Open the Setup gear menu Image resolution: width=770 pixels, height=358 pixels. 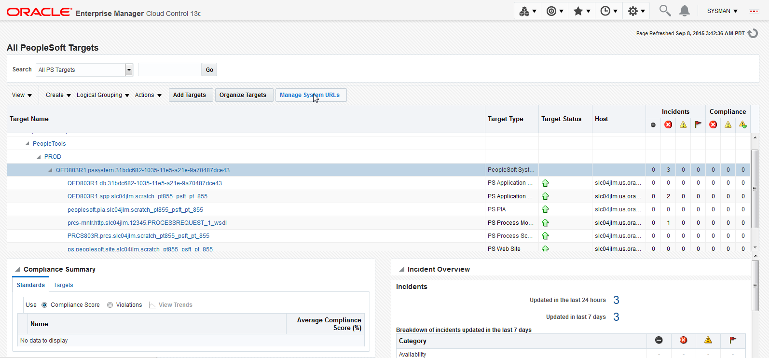[x=636, y=11]
